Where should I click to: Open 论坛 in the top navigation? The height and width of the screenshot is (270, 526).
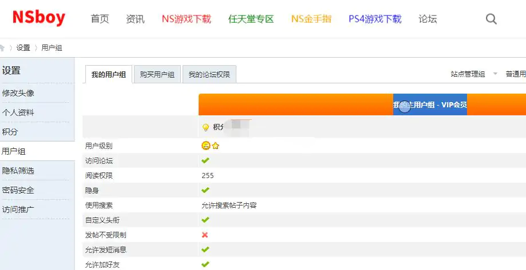428,19
